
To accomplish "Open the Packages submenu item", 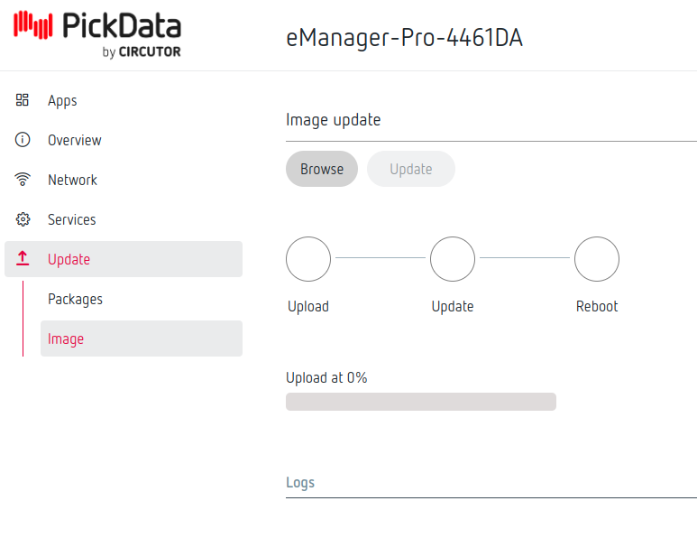I will (x=75, y=299).
